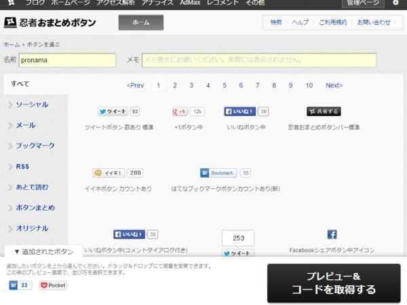
Task: Go to page 9
Action: pos(291,85)
